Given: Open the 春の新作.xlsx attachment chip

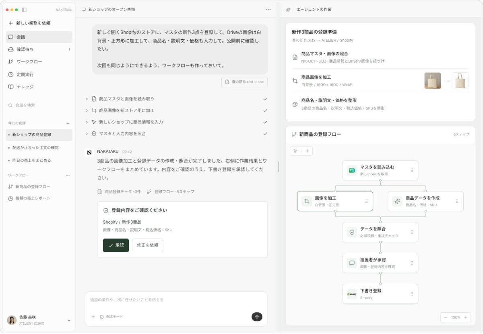Looking at the screenshot, I should point(244,82).
